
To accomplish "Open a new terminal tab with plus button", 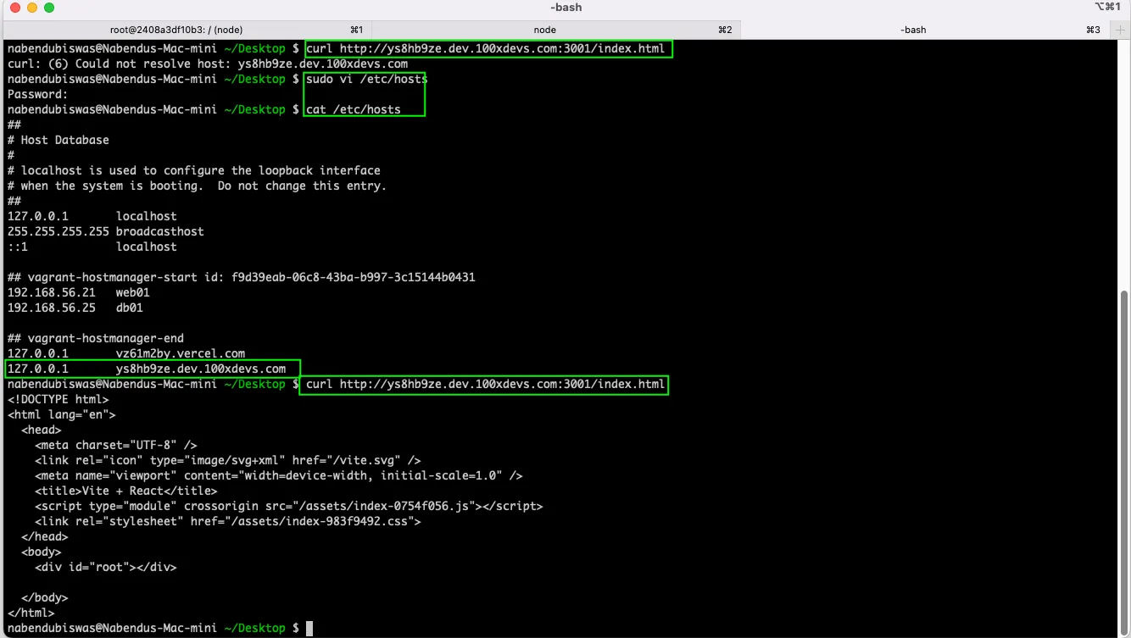I will (x=1120, y=30).
